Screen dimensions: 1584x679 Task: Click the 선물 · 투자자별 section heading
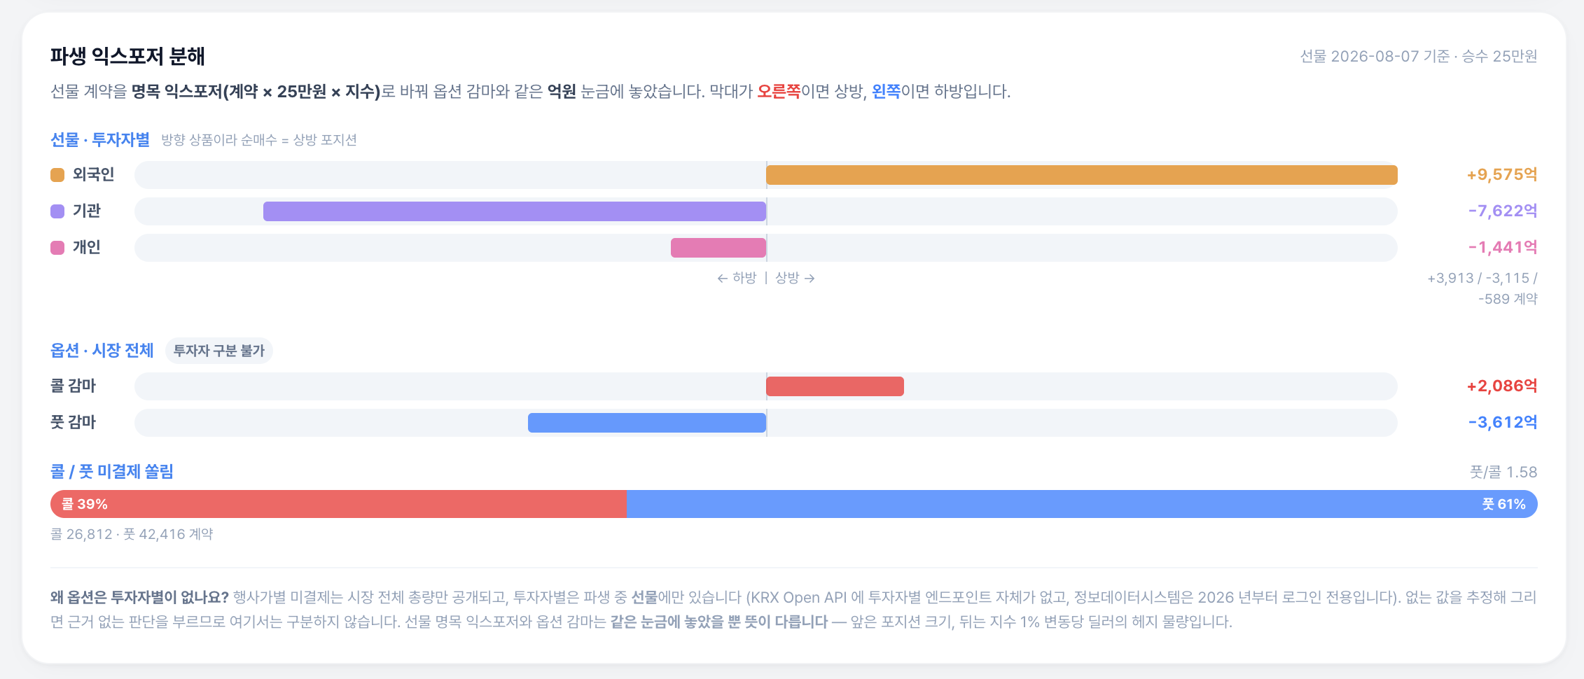(x=100, y=140)
